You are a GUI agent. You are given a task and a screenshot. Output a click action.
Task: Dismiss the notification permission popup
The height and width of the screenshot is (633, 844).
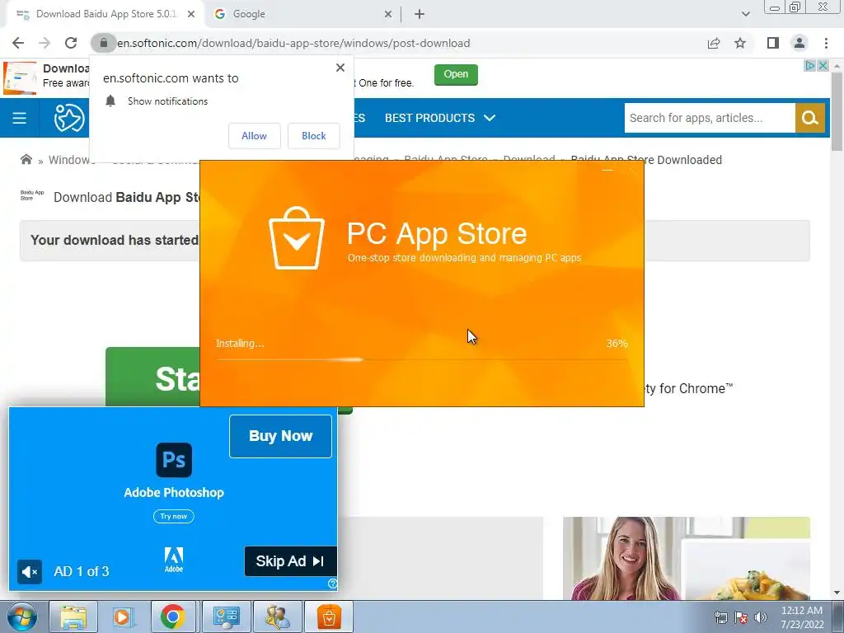pyautogui.click(x=340, y=68)
